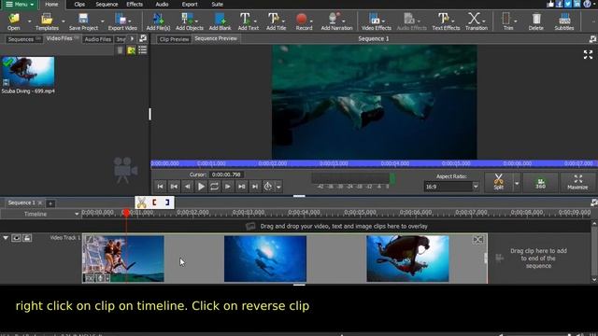
Task: Jump to the start of the sequence
Action: [160, 187]
